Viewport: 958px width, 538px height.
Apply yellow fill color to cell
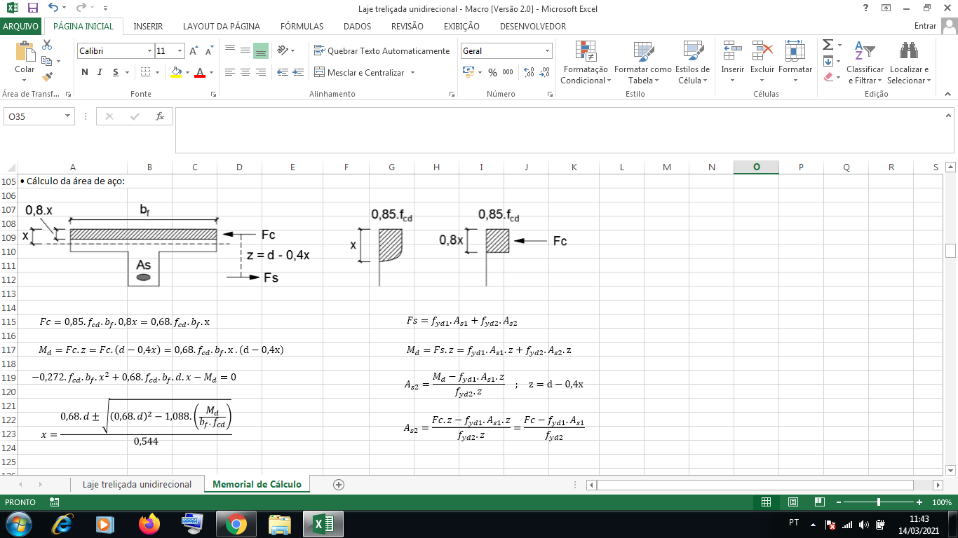pyautogui.click(x=176, y=72)
